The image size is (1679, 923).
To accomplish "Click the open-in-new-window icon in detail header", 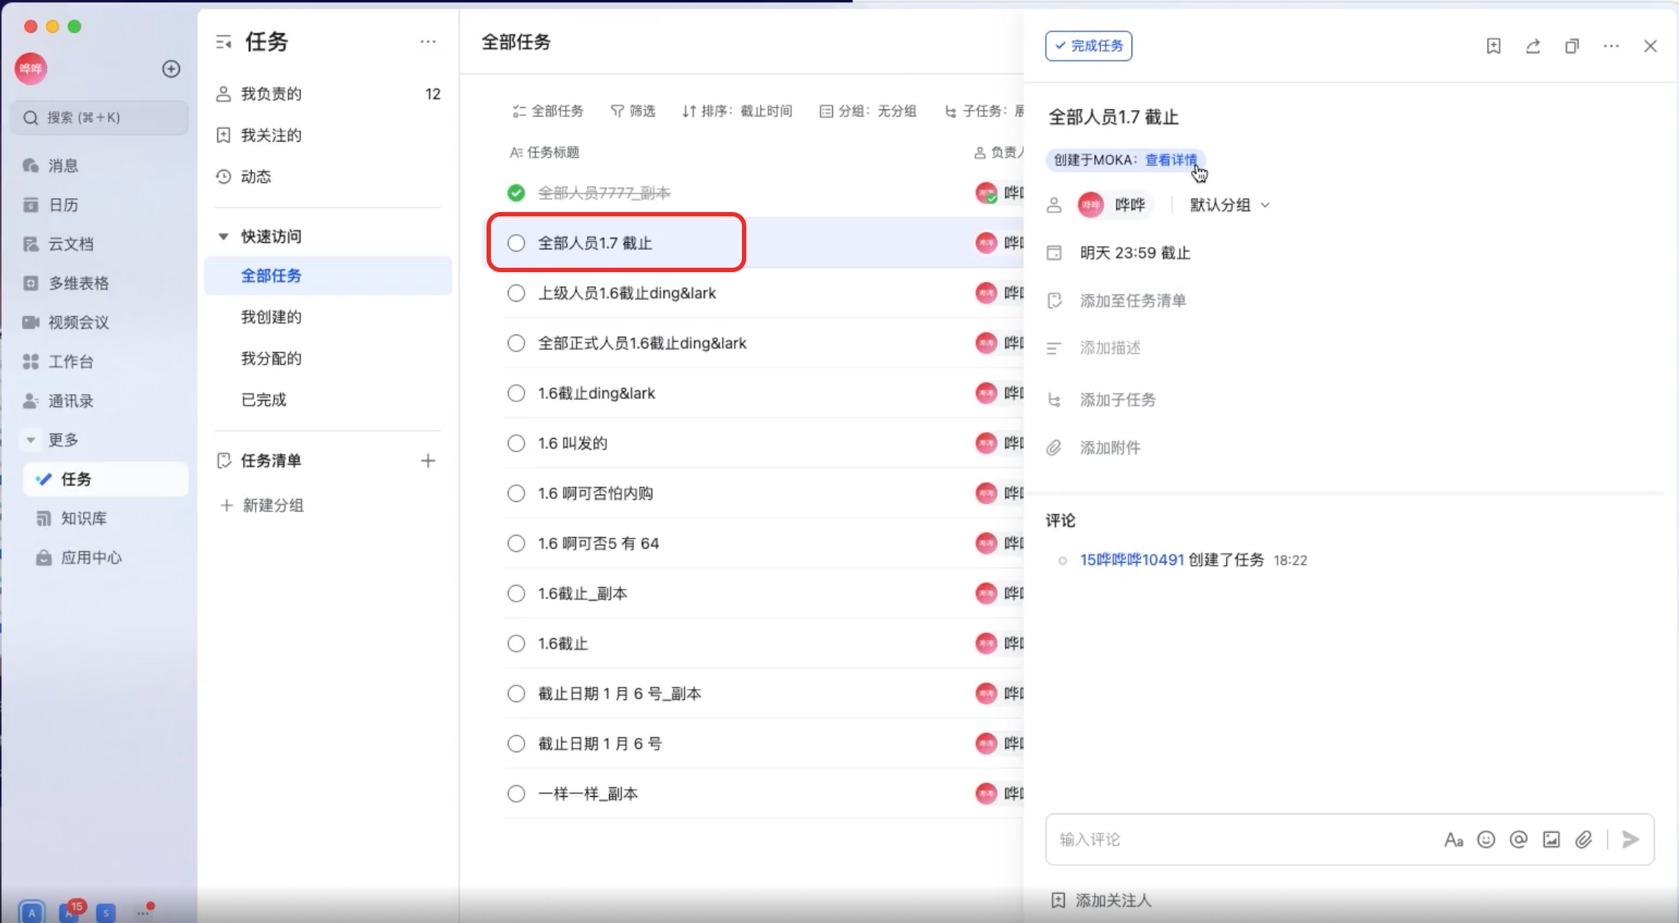I will click(1572, 46).
